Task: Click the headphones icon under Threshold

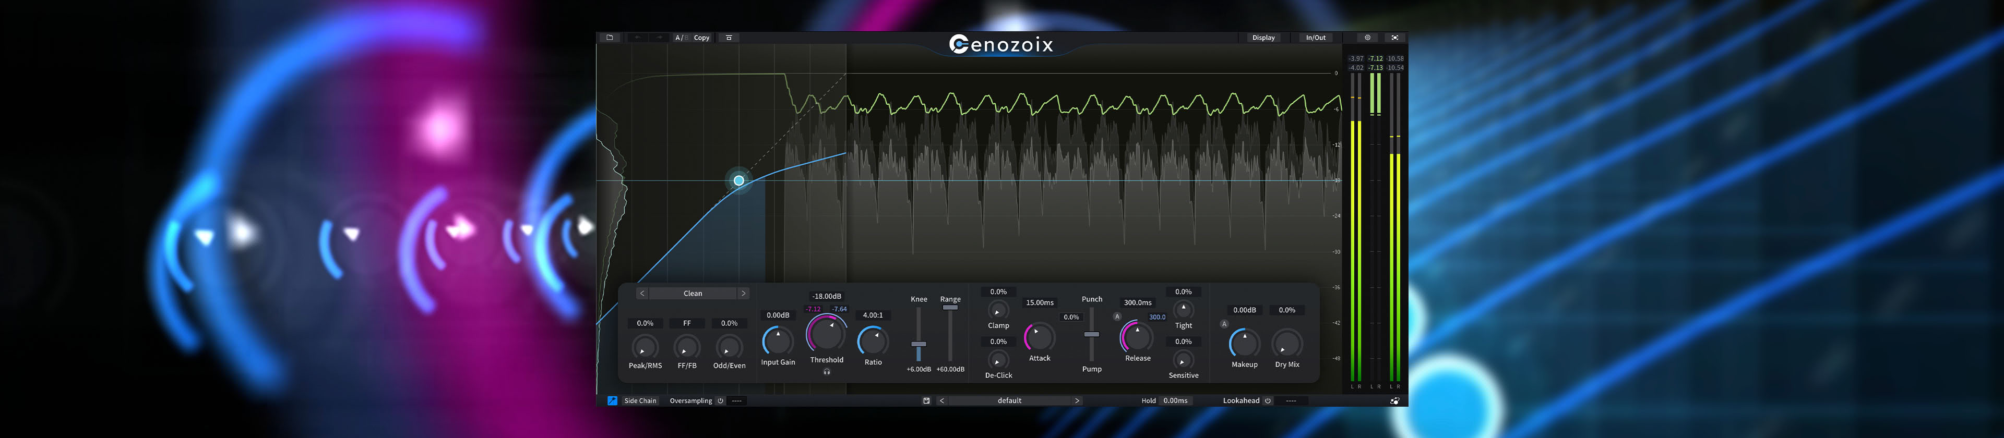Action: coord(826,372)
